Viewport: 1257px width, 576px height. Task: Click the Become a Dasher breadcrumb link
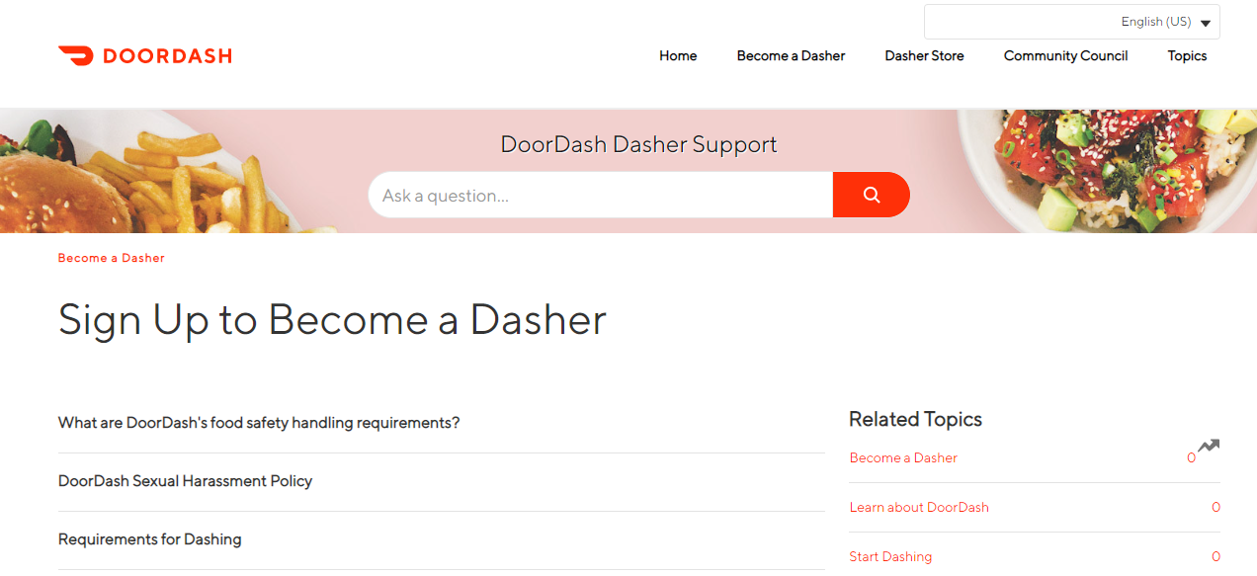(111, 258)
